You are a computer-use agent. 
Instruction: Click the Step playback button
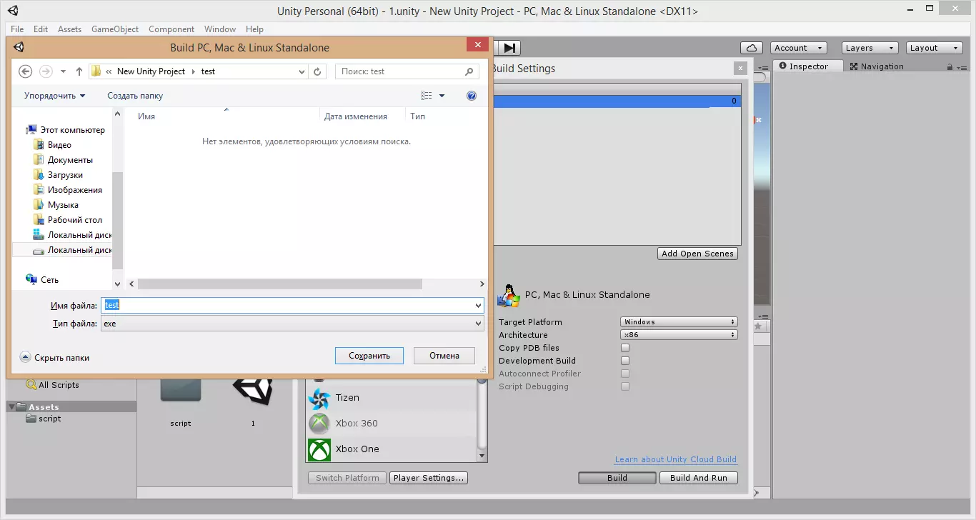tap(509, 48)
